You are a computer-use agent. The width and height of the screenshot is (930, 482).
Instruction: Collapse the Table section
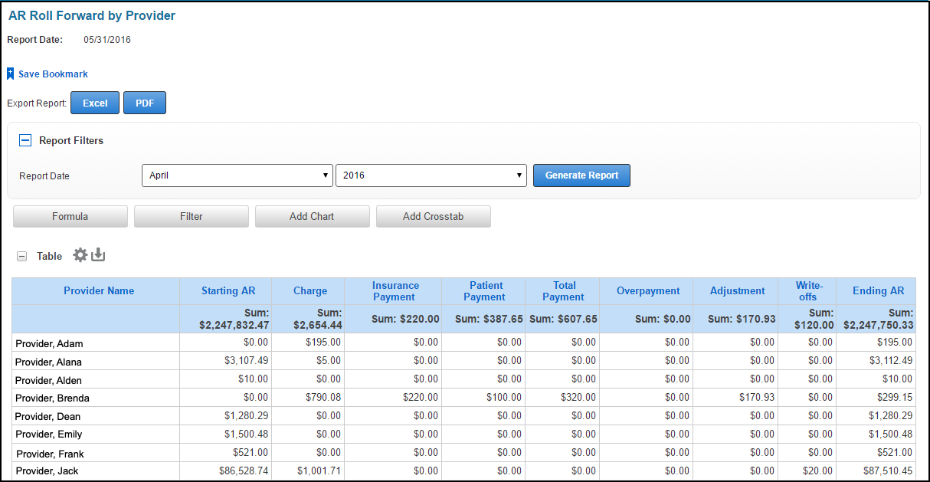pos(22,257)
